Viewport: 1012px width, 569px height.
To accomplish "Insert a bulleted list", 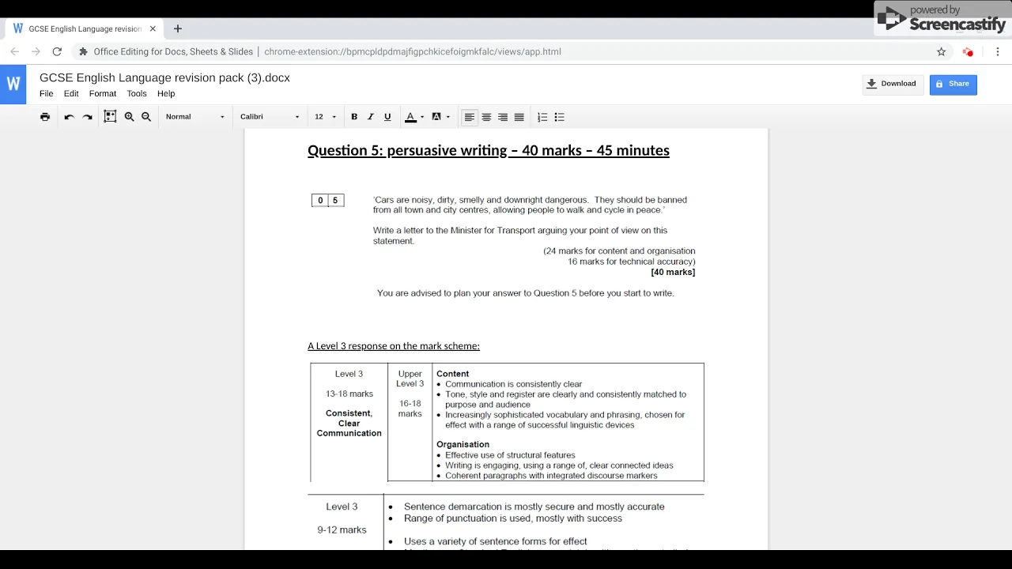I will [x=560, y=117].
